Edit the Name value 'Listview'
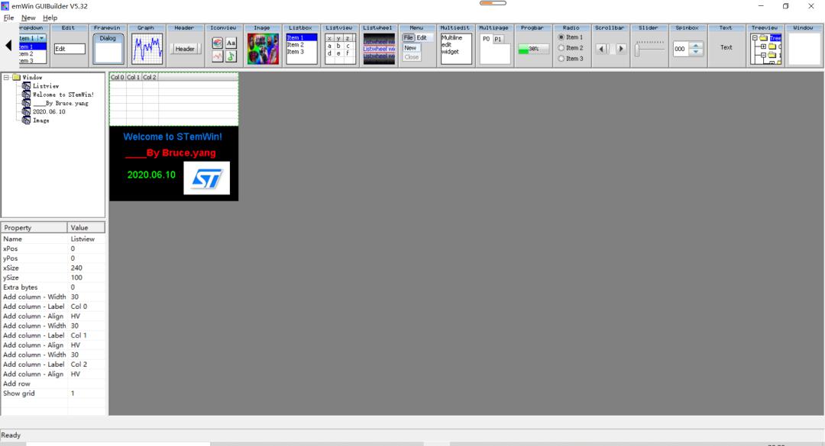 tap(87, 239)
